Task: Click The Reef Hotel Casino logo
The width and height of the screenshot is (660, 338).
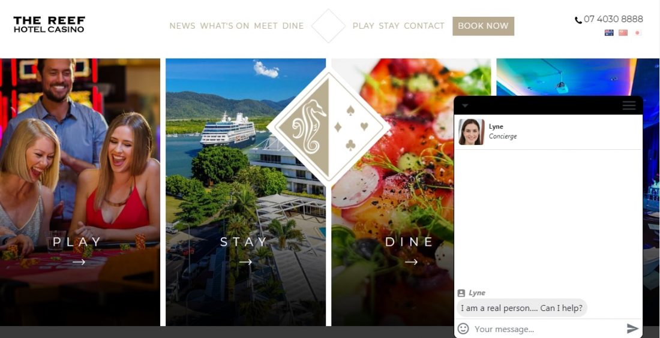Action: click(x=49, y=25)
